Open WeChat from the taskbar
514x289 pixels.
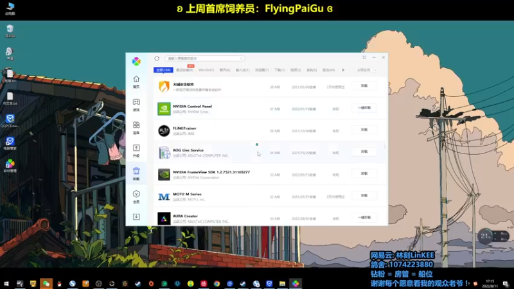(x=46, y=284)
